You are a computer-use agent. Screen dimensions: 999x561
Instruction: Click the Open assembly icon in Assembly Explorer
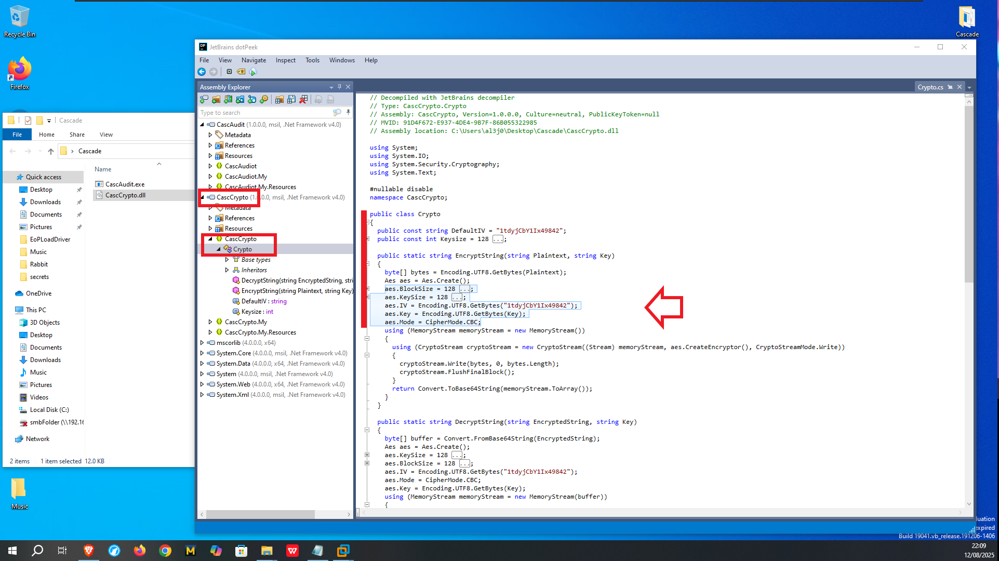click(204, 99)
